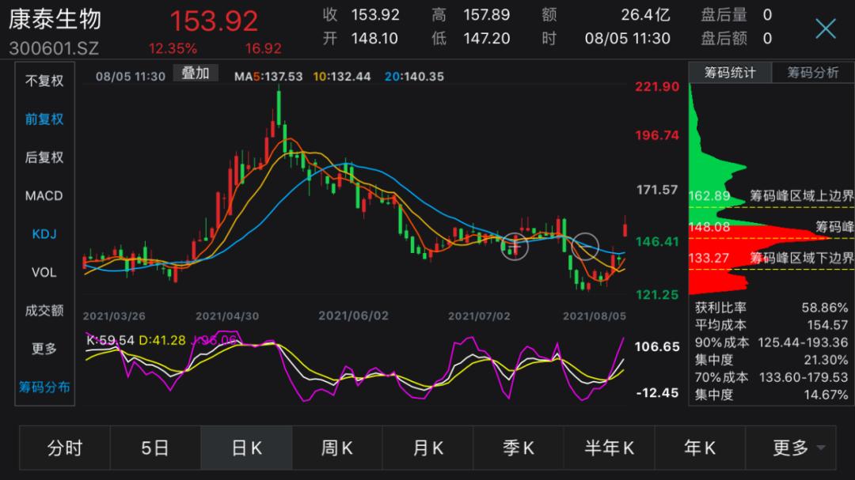Click the 高 157.89 high price
Image resolution: width=855 pixels, height=480 pixels.
pos(471,15)
